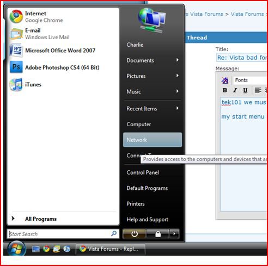This screenshot has height=266, width=268.
Task: Click Show Desktop quick launch icon
Action: coord(36,249)
